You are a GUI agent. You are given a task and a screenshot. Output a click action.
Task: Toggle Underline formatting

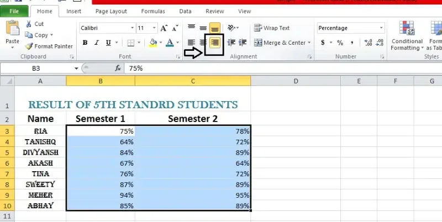point(108,43)
